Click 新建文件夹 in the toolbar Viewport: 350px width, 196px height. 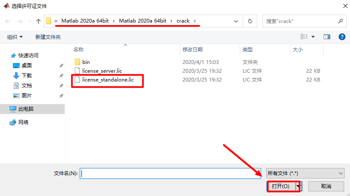[x=48, y=37]
